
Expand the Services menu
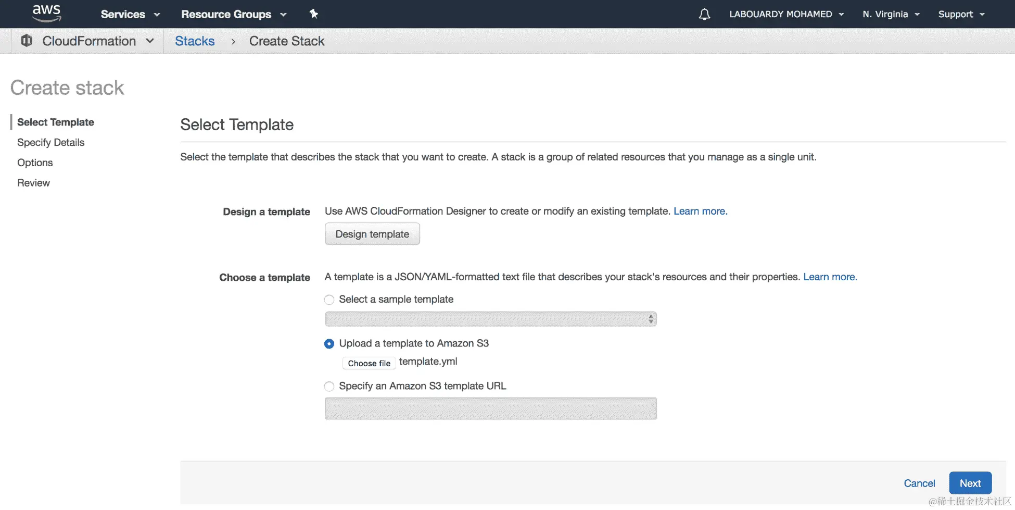[x=130, y=14]
